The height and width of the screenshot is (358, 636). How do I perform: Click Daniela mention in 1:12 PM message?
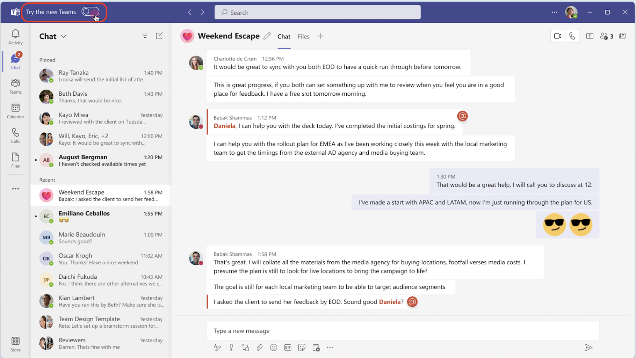[224, 126]
